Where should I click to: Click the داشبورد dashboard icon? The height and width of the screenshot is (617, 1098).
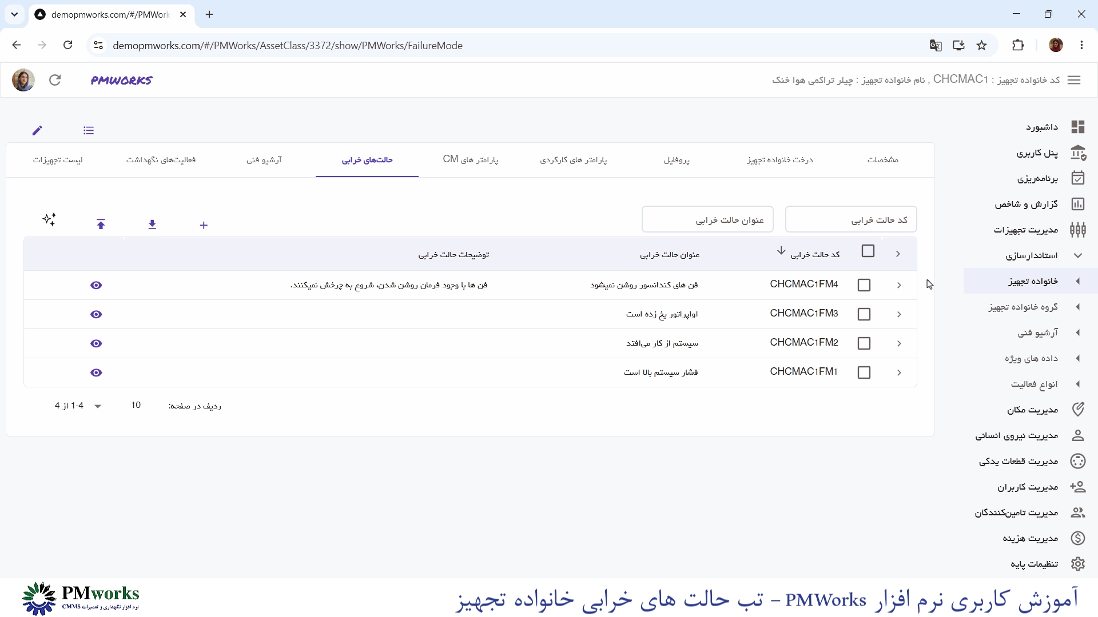(1078, 127)
